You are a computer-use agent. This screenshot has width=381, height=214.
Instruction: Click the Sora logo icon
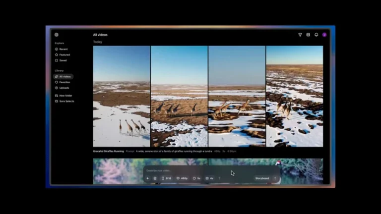point(57,35)
